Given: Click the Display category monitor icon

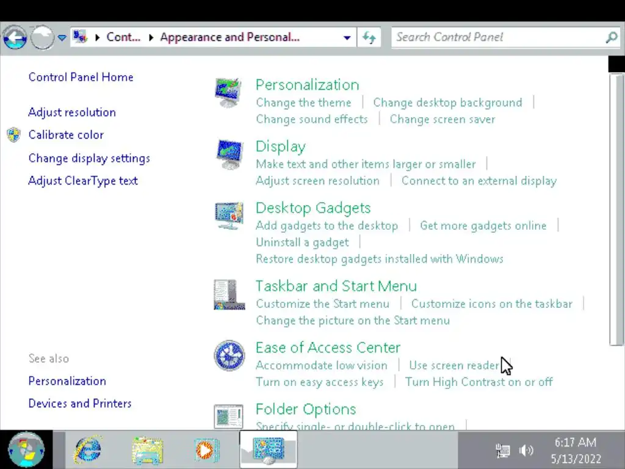Looking at the screenshot, I should 229,155.
